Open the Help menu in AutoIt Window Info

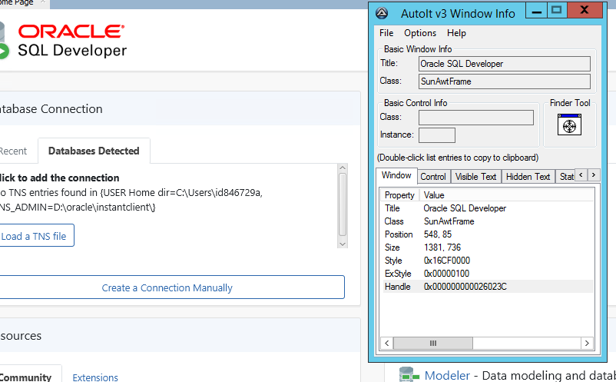tap(456, 33)
